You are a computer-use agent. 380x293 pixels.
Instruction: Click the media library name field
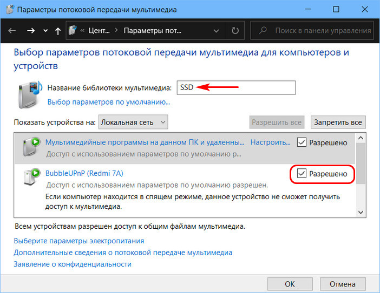[236, 87]
